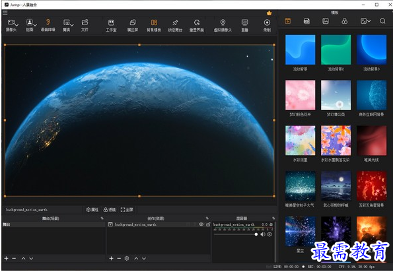Select the image templates tab icon
Image resolution: width=393 pixels, height=272 pixels.
(326, 21)
